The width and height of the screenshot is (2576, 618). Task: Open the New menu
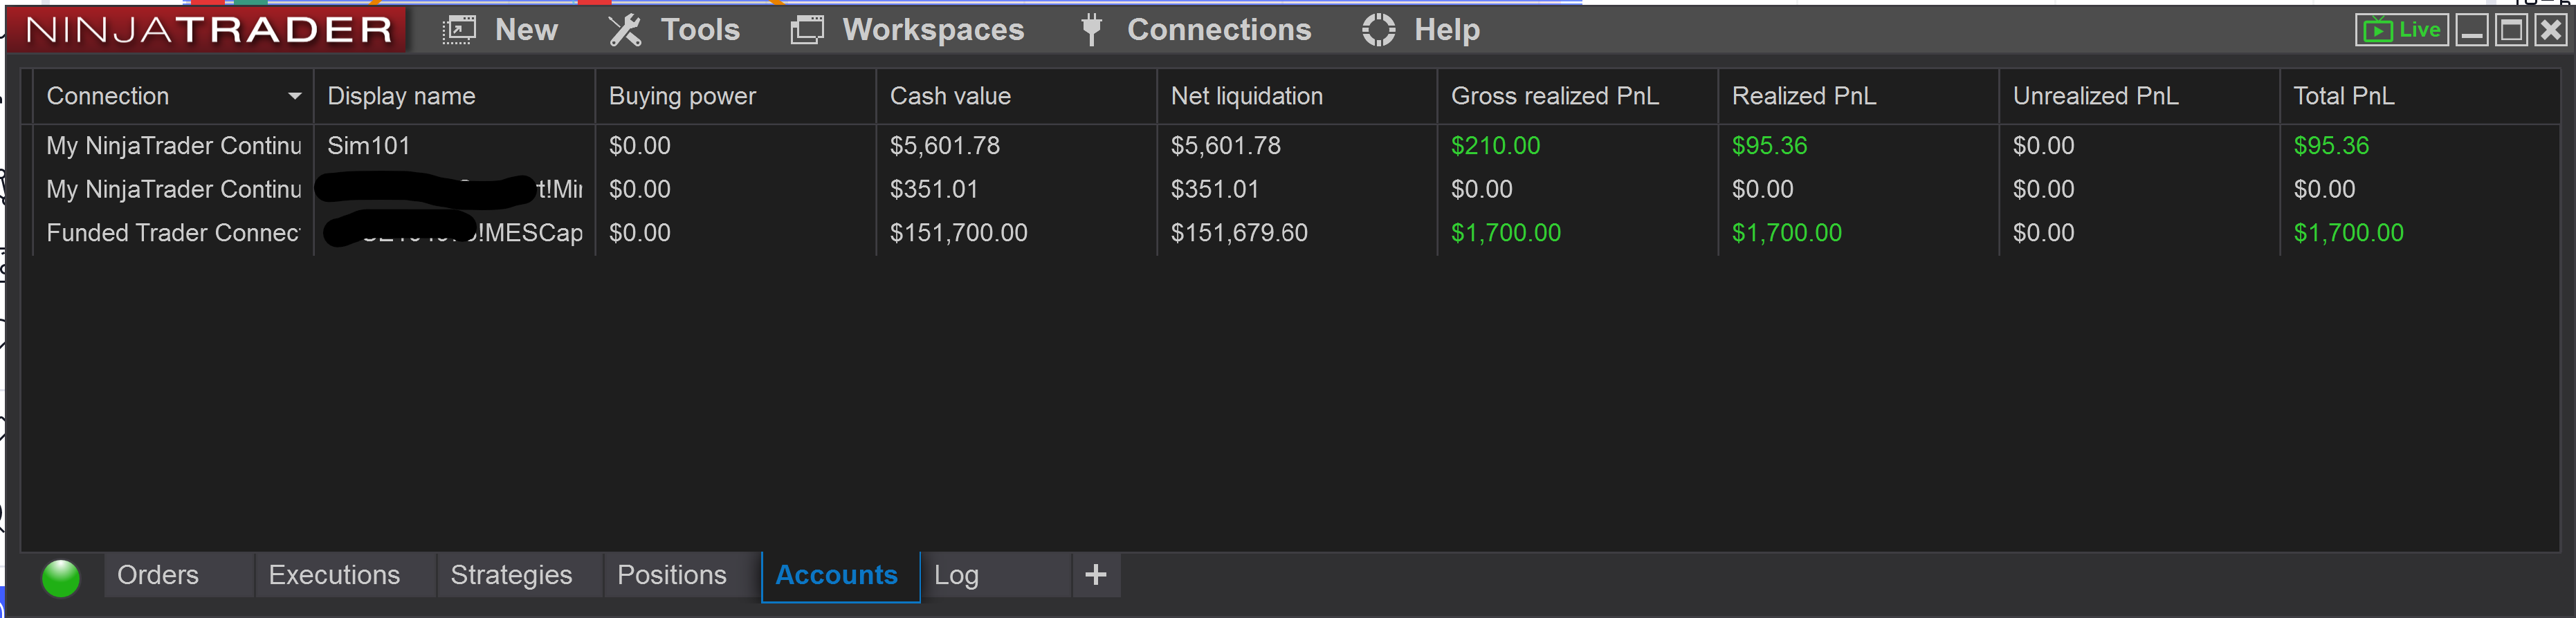(500, 30)
